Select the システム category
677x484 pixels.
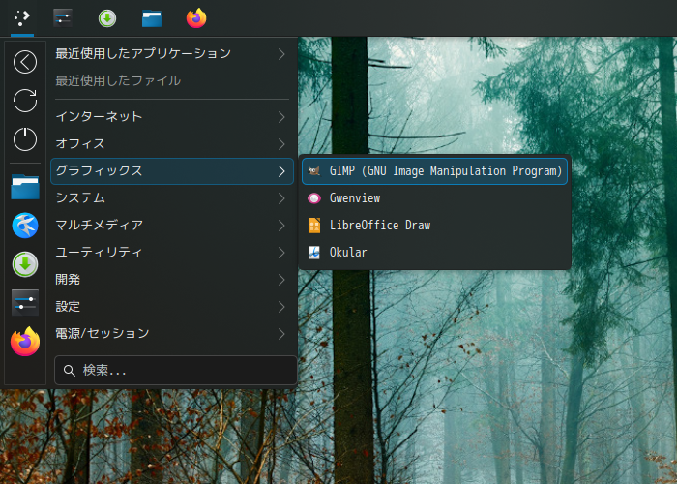click(x=172, y=198)
